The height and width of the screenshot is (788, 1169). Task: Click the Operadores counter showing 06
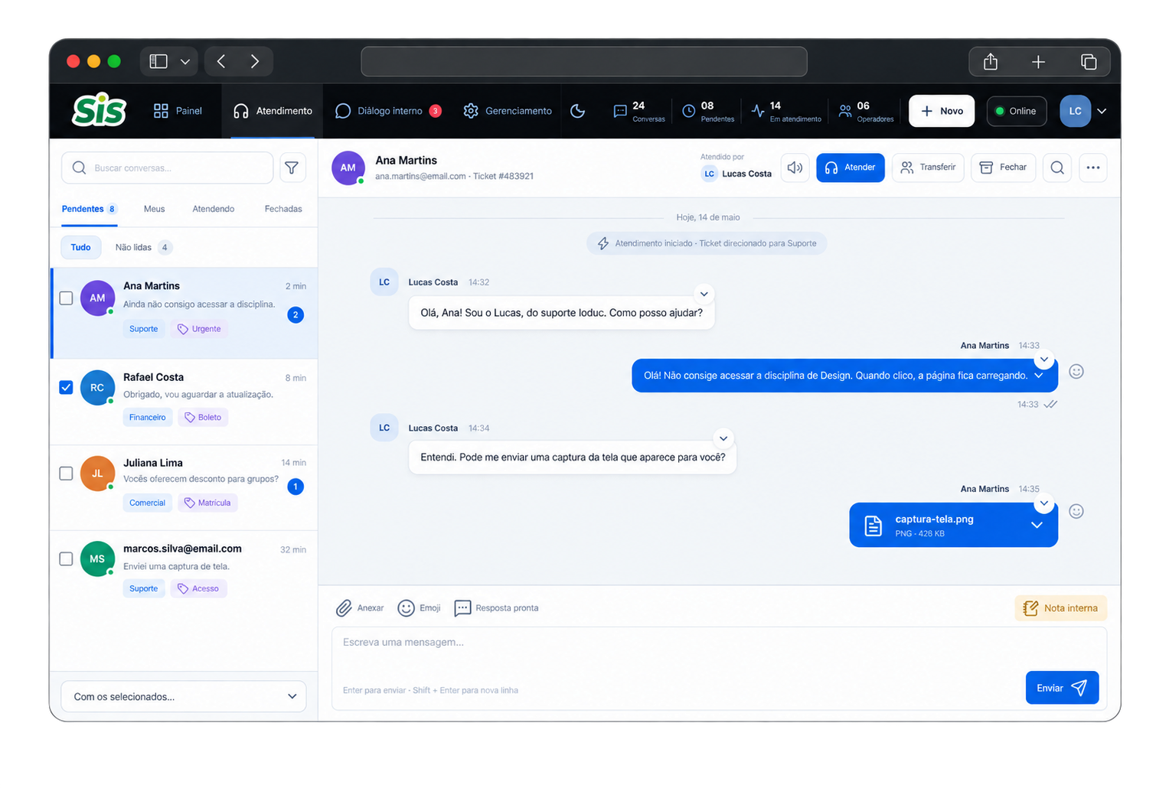click(866, 111)
